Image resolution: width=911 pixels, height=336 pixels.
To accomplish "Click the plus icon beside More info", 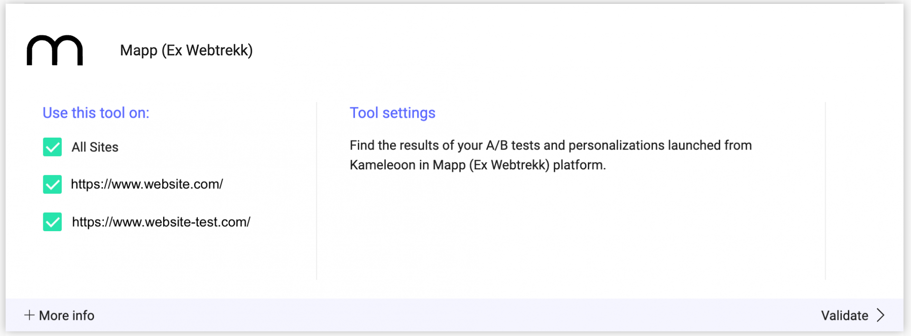I will click(29, 315).
